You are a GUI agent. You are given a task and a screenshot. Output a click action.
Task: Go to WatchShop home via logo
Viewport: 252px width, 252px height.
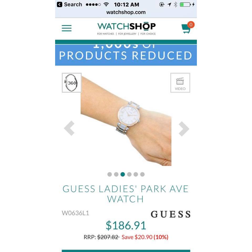pyautogui.click(x=126, y=28)
